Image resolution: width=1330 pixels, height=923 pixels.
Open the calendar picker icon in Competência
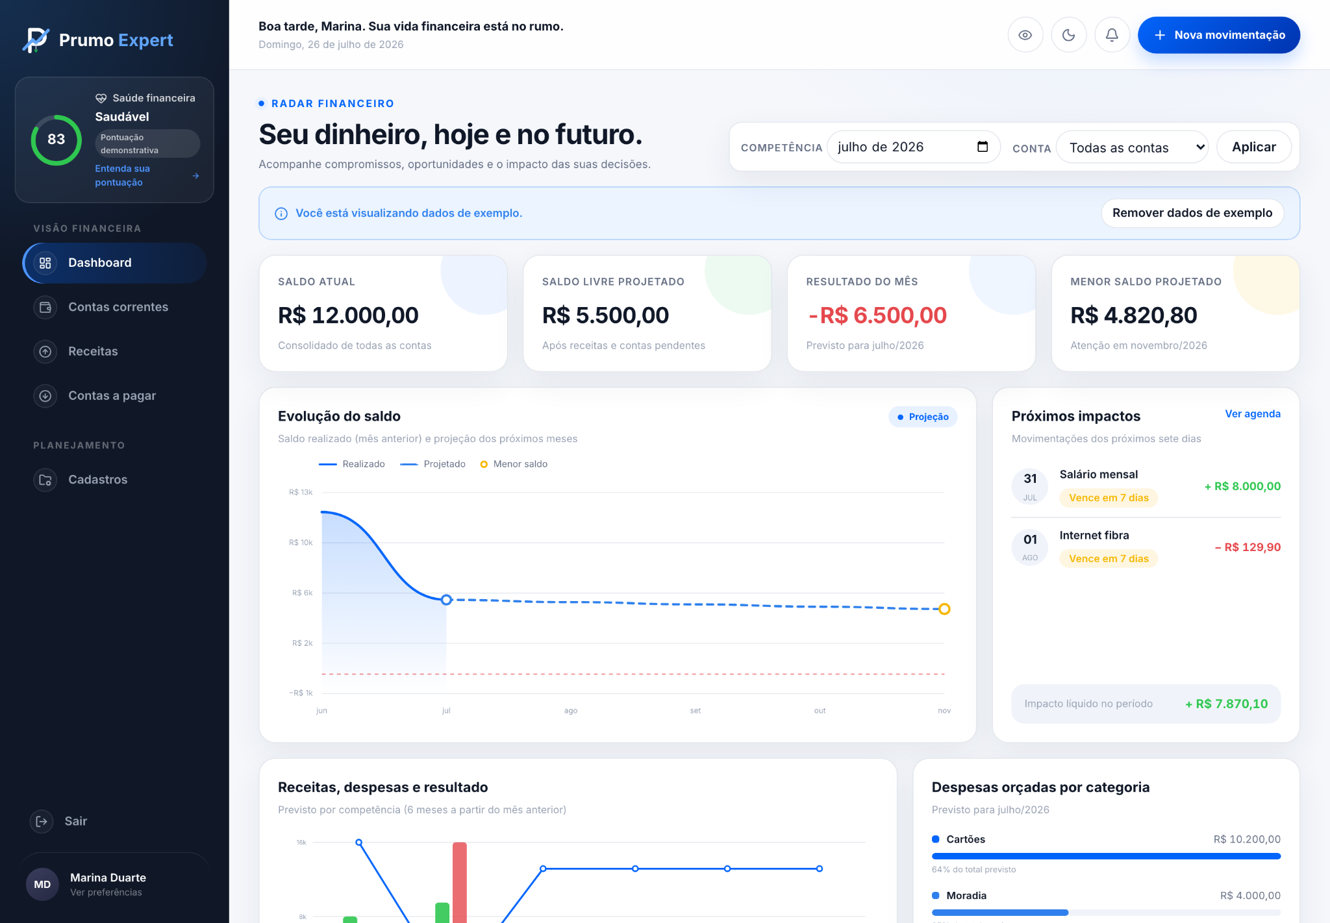tap(983, 147)
